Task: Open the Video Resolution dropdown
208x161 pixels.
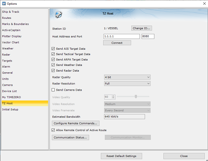Action: [127, 104]
